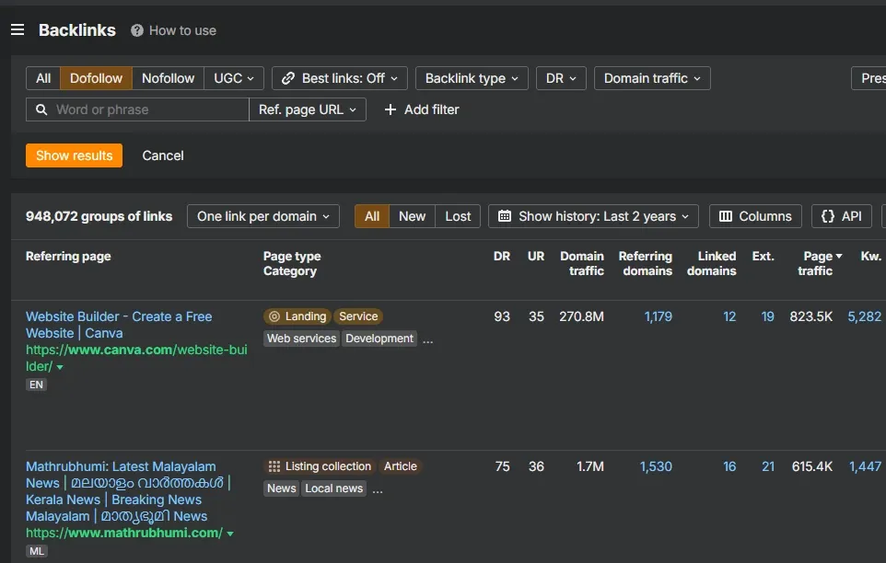Click the Service tag in Canva row

[x=358, y=316]
